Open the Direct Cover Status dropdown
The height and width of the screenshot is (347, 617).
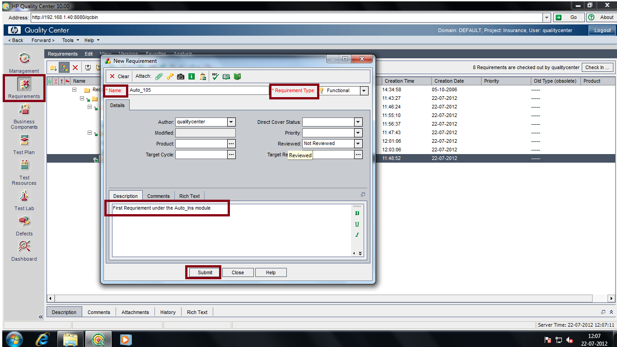tap(358, 122)
